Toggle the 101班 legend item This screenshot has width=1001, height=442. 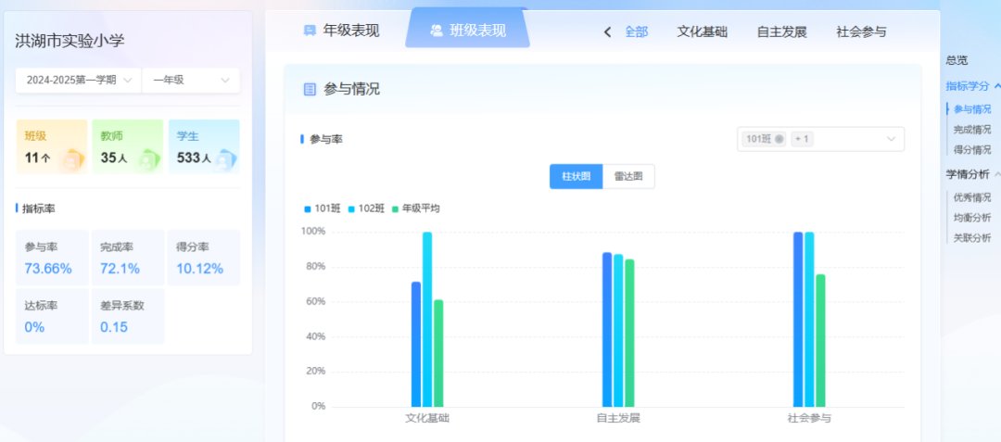pyautogui.click(x=323, y=208)
